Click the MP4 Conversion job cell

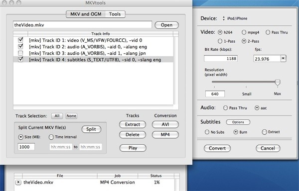118,182
